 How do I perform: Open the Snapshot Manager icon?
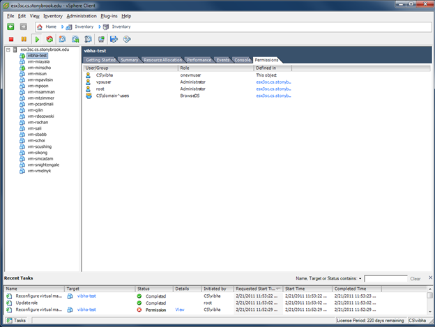pos(88,39)
